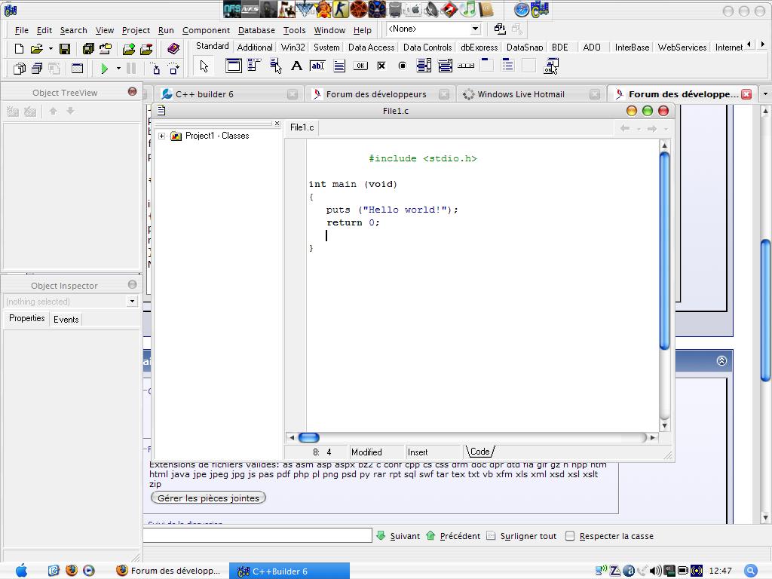
Task: Activate the arrow pointer selection tool
Action: 204,66
